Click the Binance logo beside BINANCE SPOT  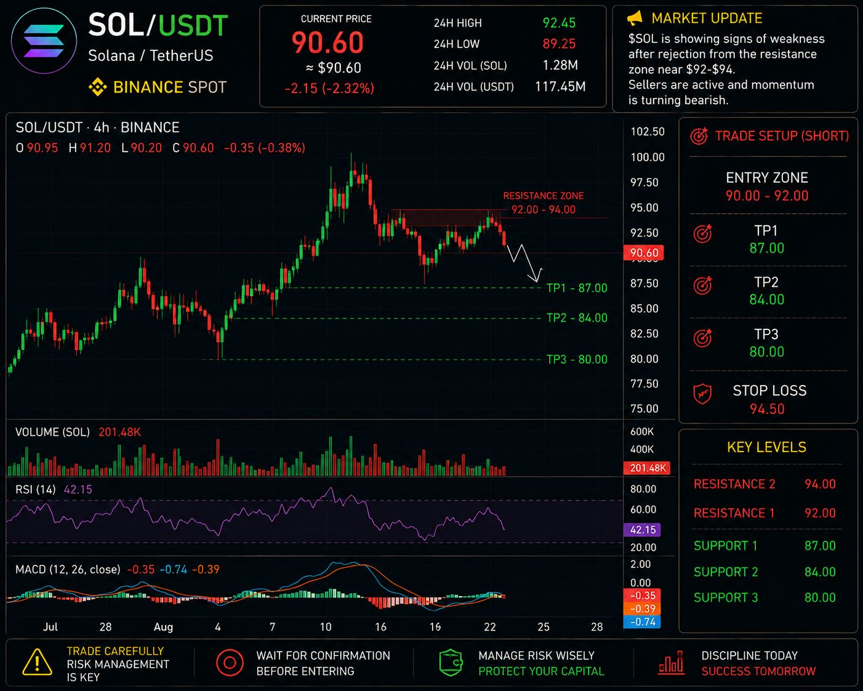point(97,87)
